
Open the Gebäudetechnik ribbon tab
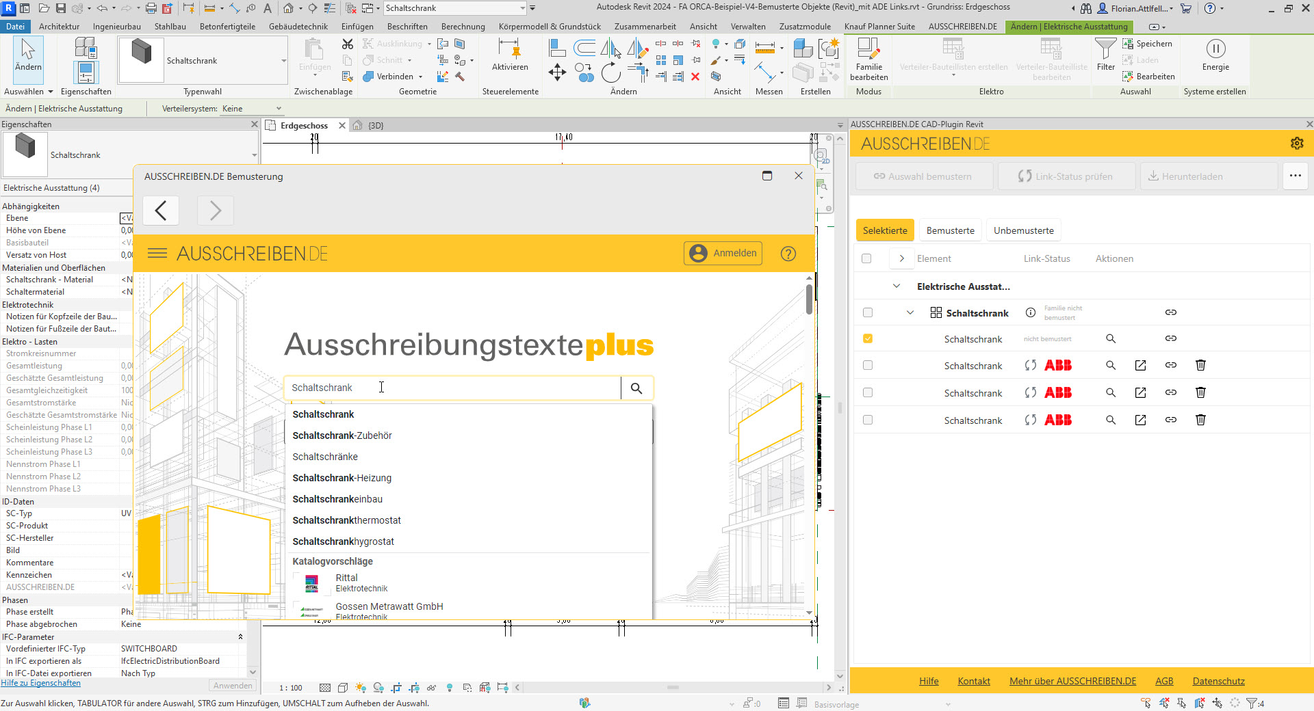tap(298, 27)
